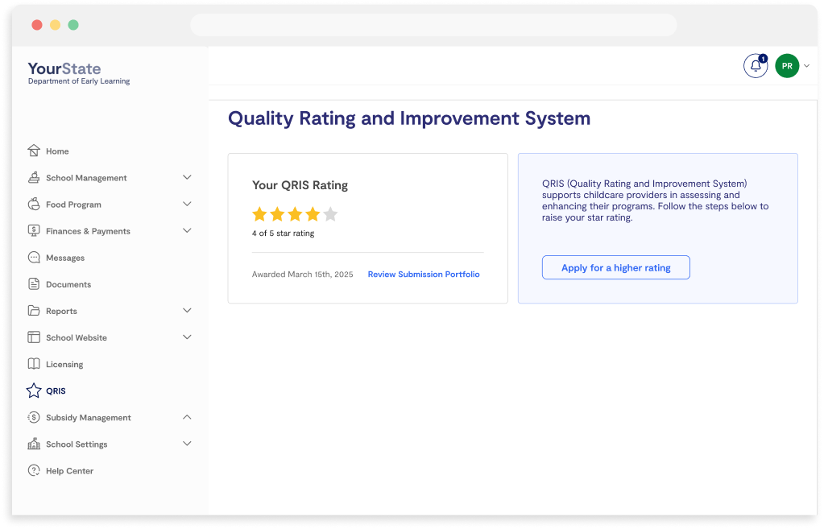The width and height of the screenshot is (824, 529).
Task: Select Licensing label in the sidebar
Action: click(x=64, y=365)
